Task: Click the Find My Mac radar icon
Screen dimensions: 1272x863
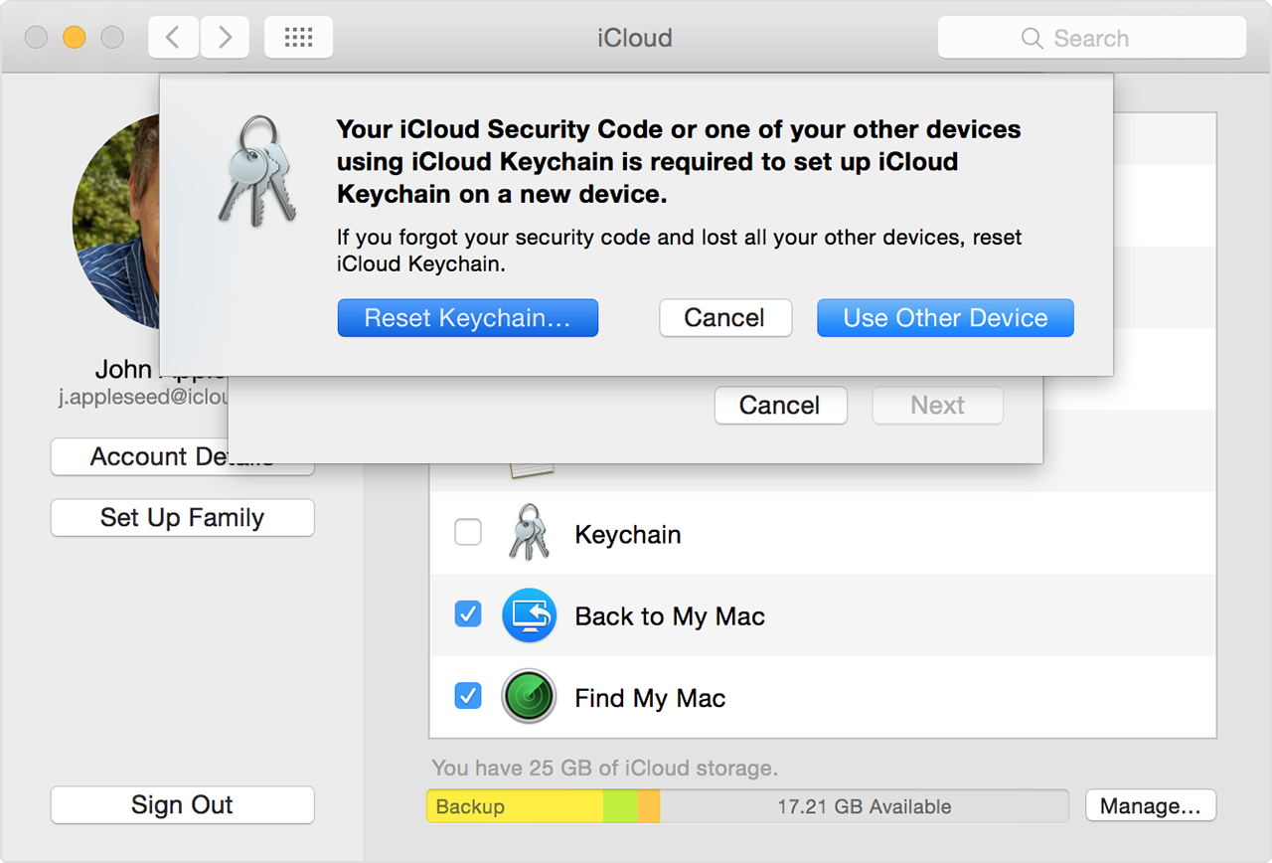Action: [x=528, y=697]
